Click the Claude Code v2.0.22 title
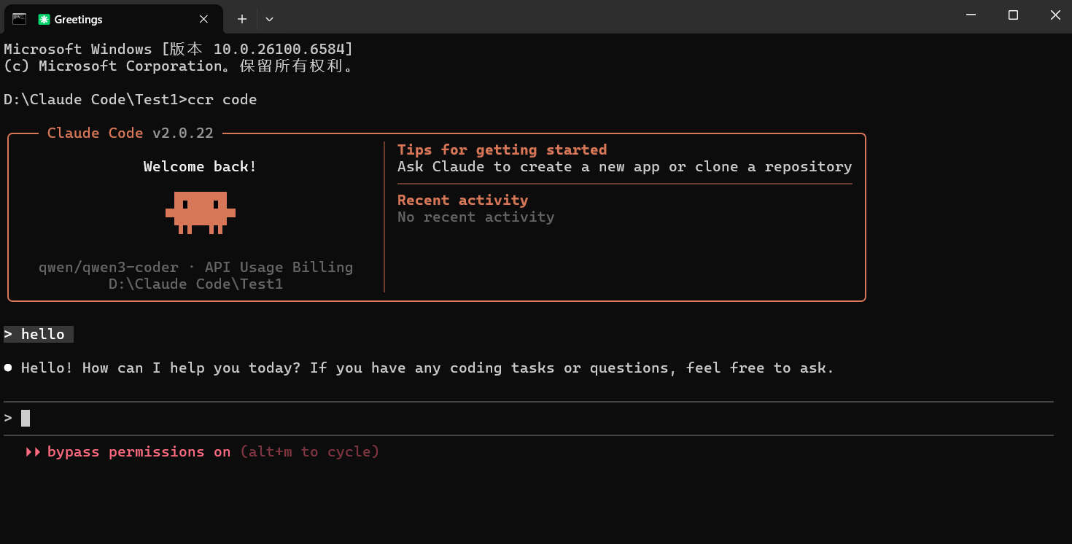 (130, 133)
